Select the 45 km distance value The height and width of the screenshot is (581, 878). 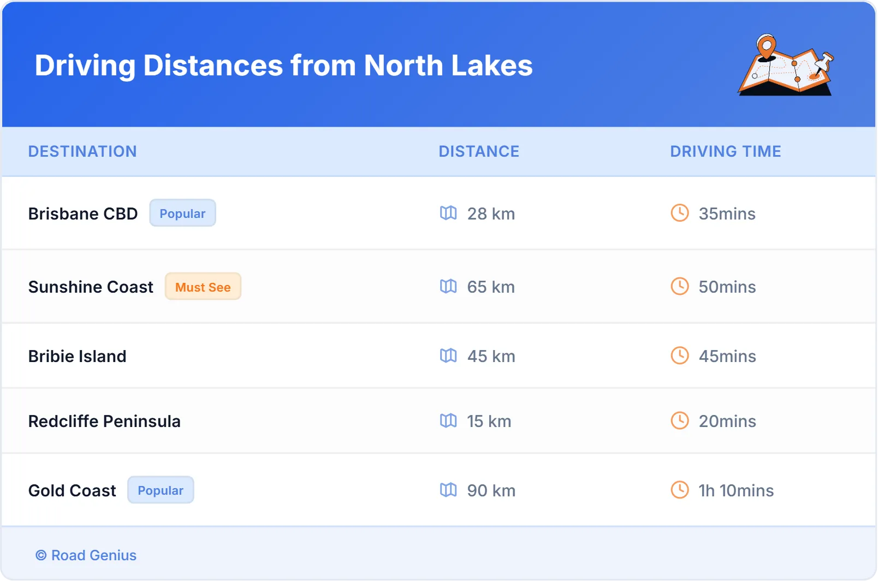pyautogui.click(x=491, y=356)
